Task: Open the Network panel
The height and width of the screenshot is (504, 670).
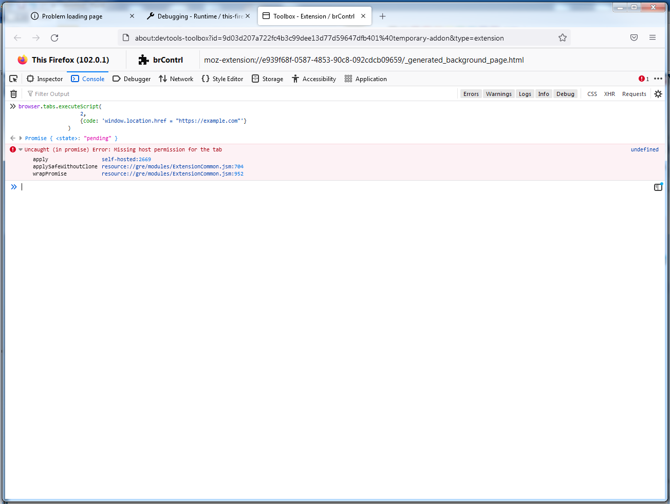Action: [176, 79]
